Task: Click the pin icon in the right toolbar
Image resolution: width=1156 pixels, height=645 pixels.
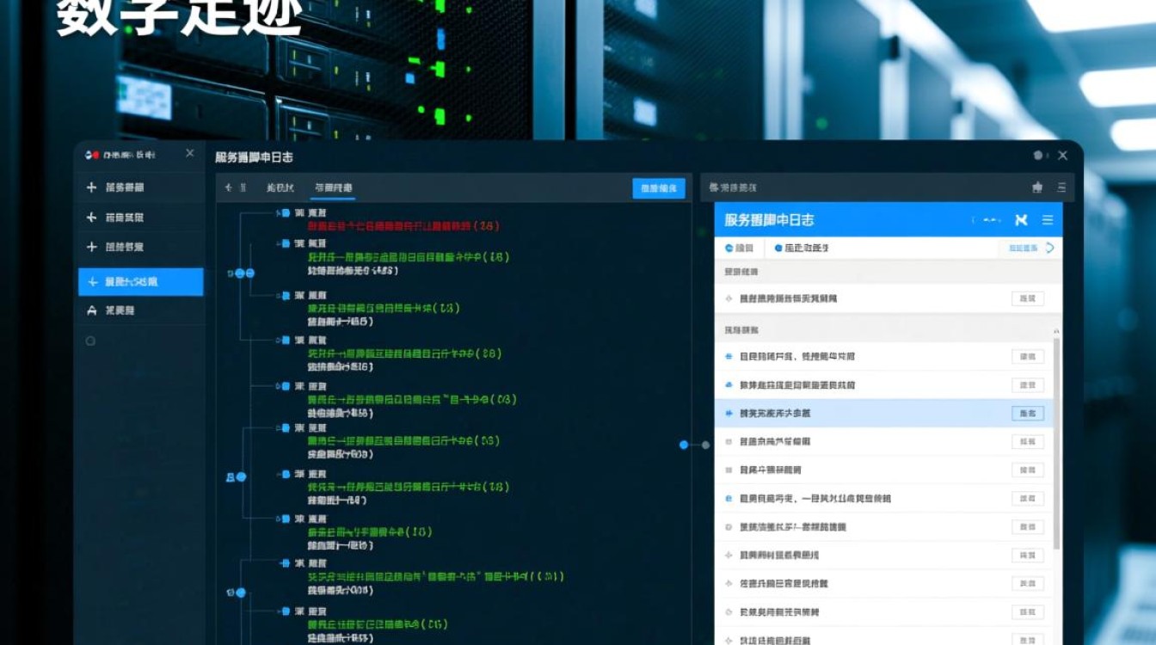Action: [x=1037, y=187]
